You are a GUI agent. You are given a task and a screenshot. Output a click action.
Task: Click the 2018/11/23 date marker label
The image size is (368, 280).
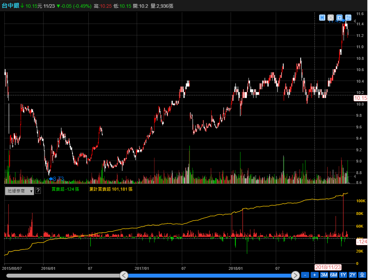click(x=328, y=267)
